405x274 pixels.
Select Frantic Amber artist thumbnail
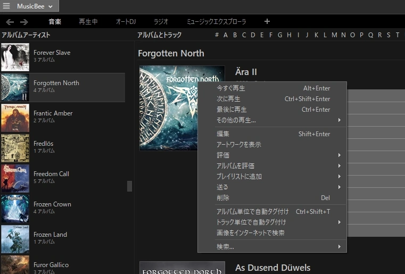(15, 118)
